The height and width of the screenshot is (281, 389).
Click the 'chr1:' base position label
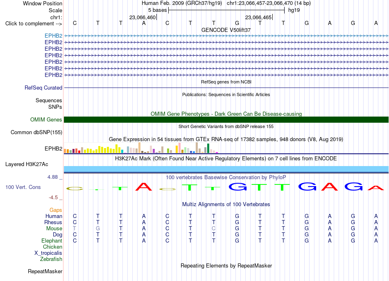pos(56,17)
